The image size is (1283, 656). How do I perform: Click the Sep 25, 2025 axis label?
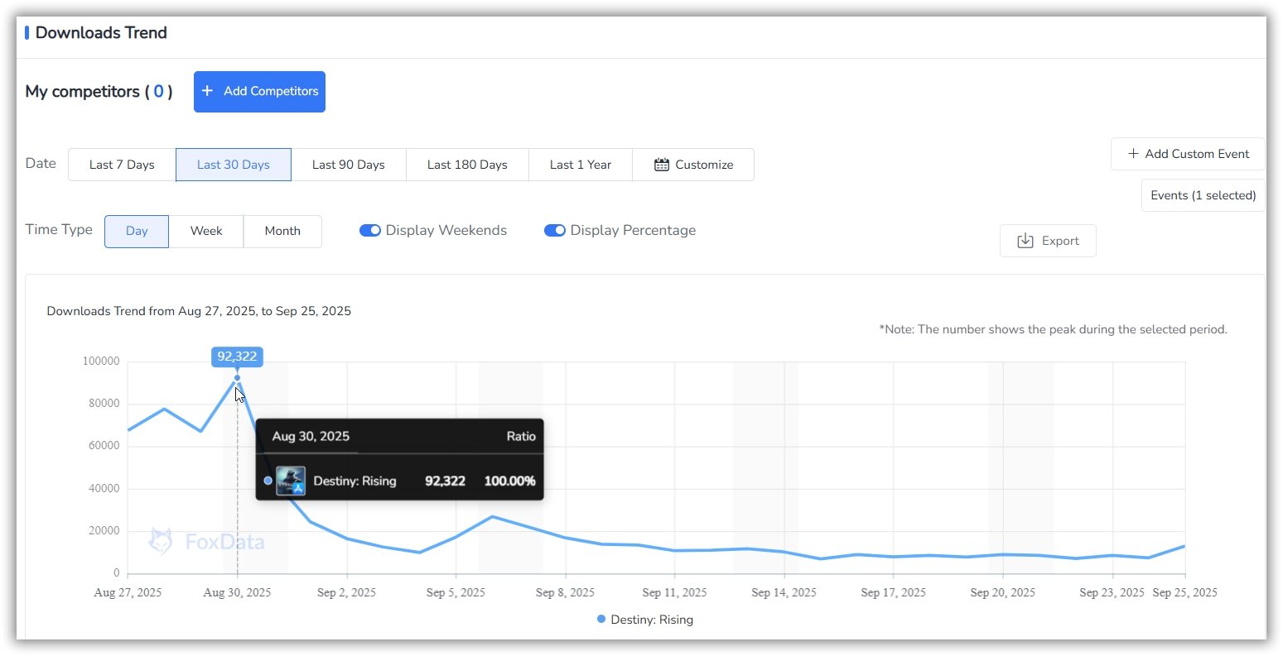(x=1185, y=592)
